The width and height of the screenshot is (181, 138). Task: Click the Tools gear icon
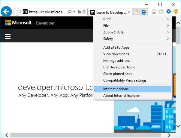[168, 11]
